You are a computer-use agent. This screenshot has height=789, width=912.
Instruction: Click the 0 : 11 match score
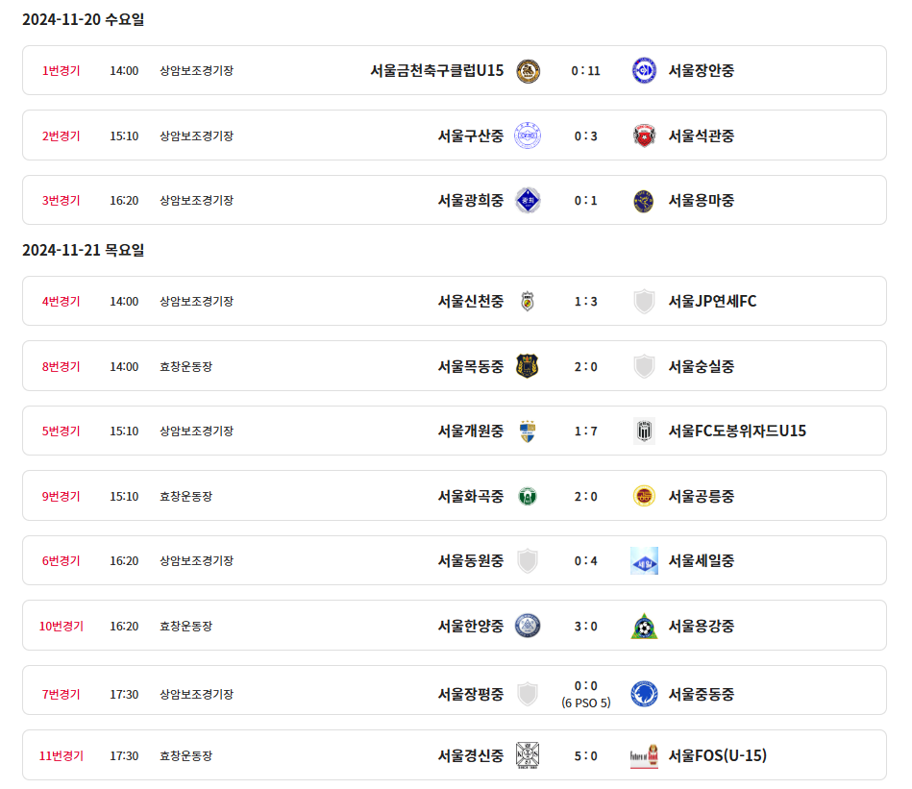tap(585, 71)
